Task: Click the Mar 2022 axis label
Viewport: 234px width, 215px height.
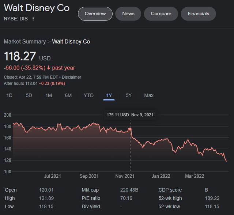Action: [195, 176]
